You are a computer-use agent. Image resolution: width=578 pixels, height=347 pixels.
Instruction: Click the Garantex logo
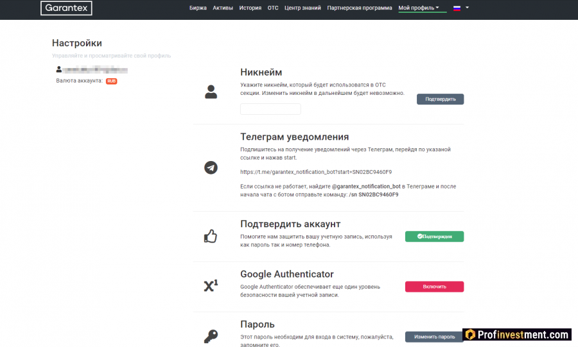point(66,8)
